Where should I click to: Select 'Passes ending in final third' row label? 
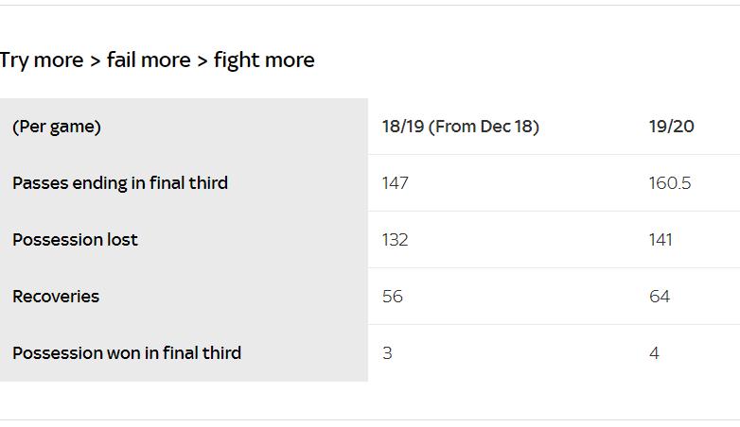point(120,183)
